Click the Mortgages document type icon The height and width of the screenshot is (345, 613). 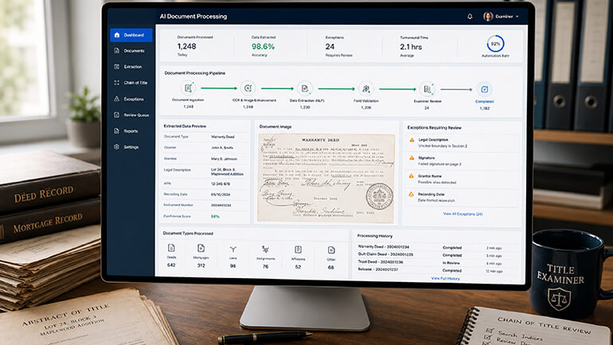(201, 249)
